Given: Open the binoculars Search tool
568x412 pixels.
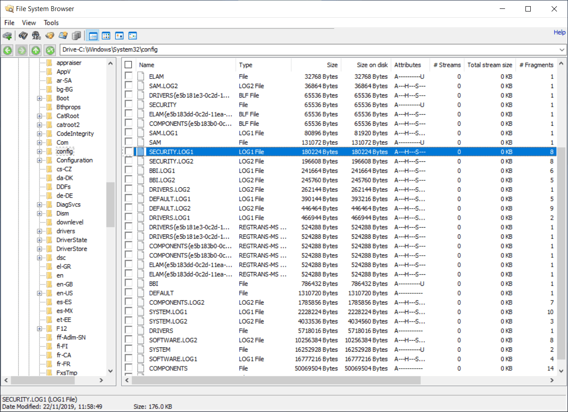Looking at the screenshot, I should 23,35.
